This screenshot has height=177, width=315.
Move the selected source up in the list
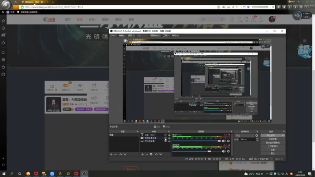click(x=156, y=154)
